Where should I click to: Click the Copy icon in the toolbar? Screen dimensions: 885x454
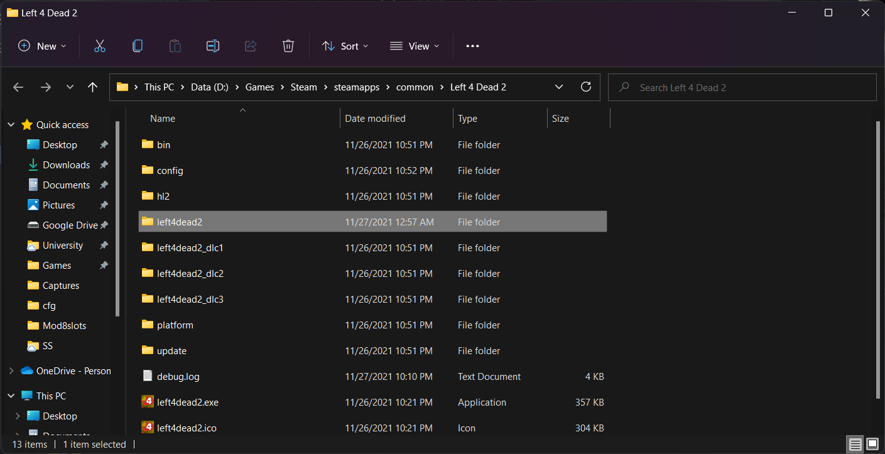click(137, 45)
